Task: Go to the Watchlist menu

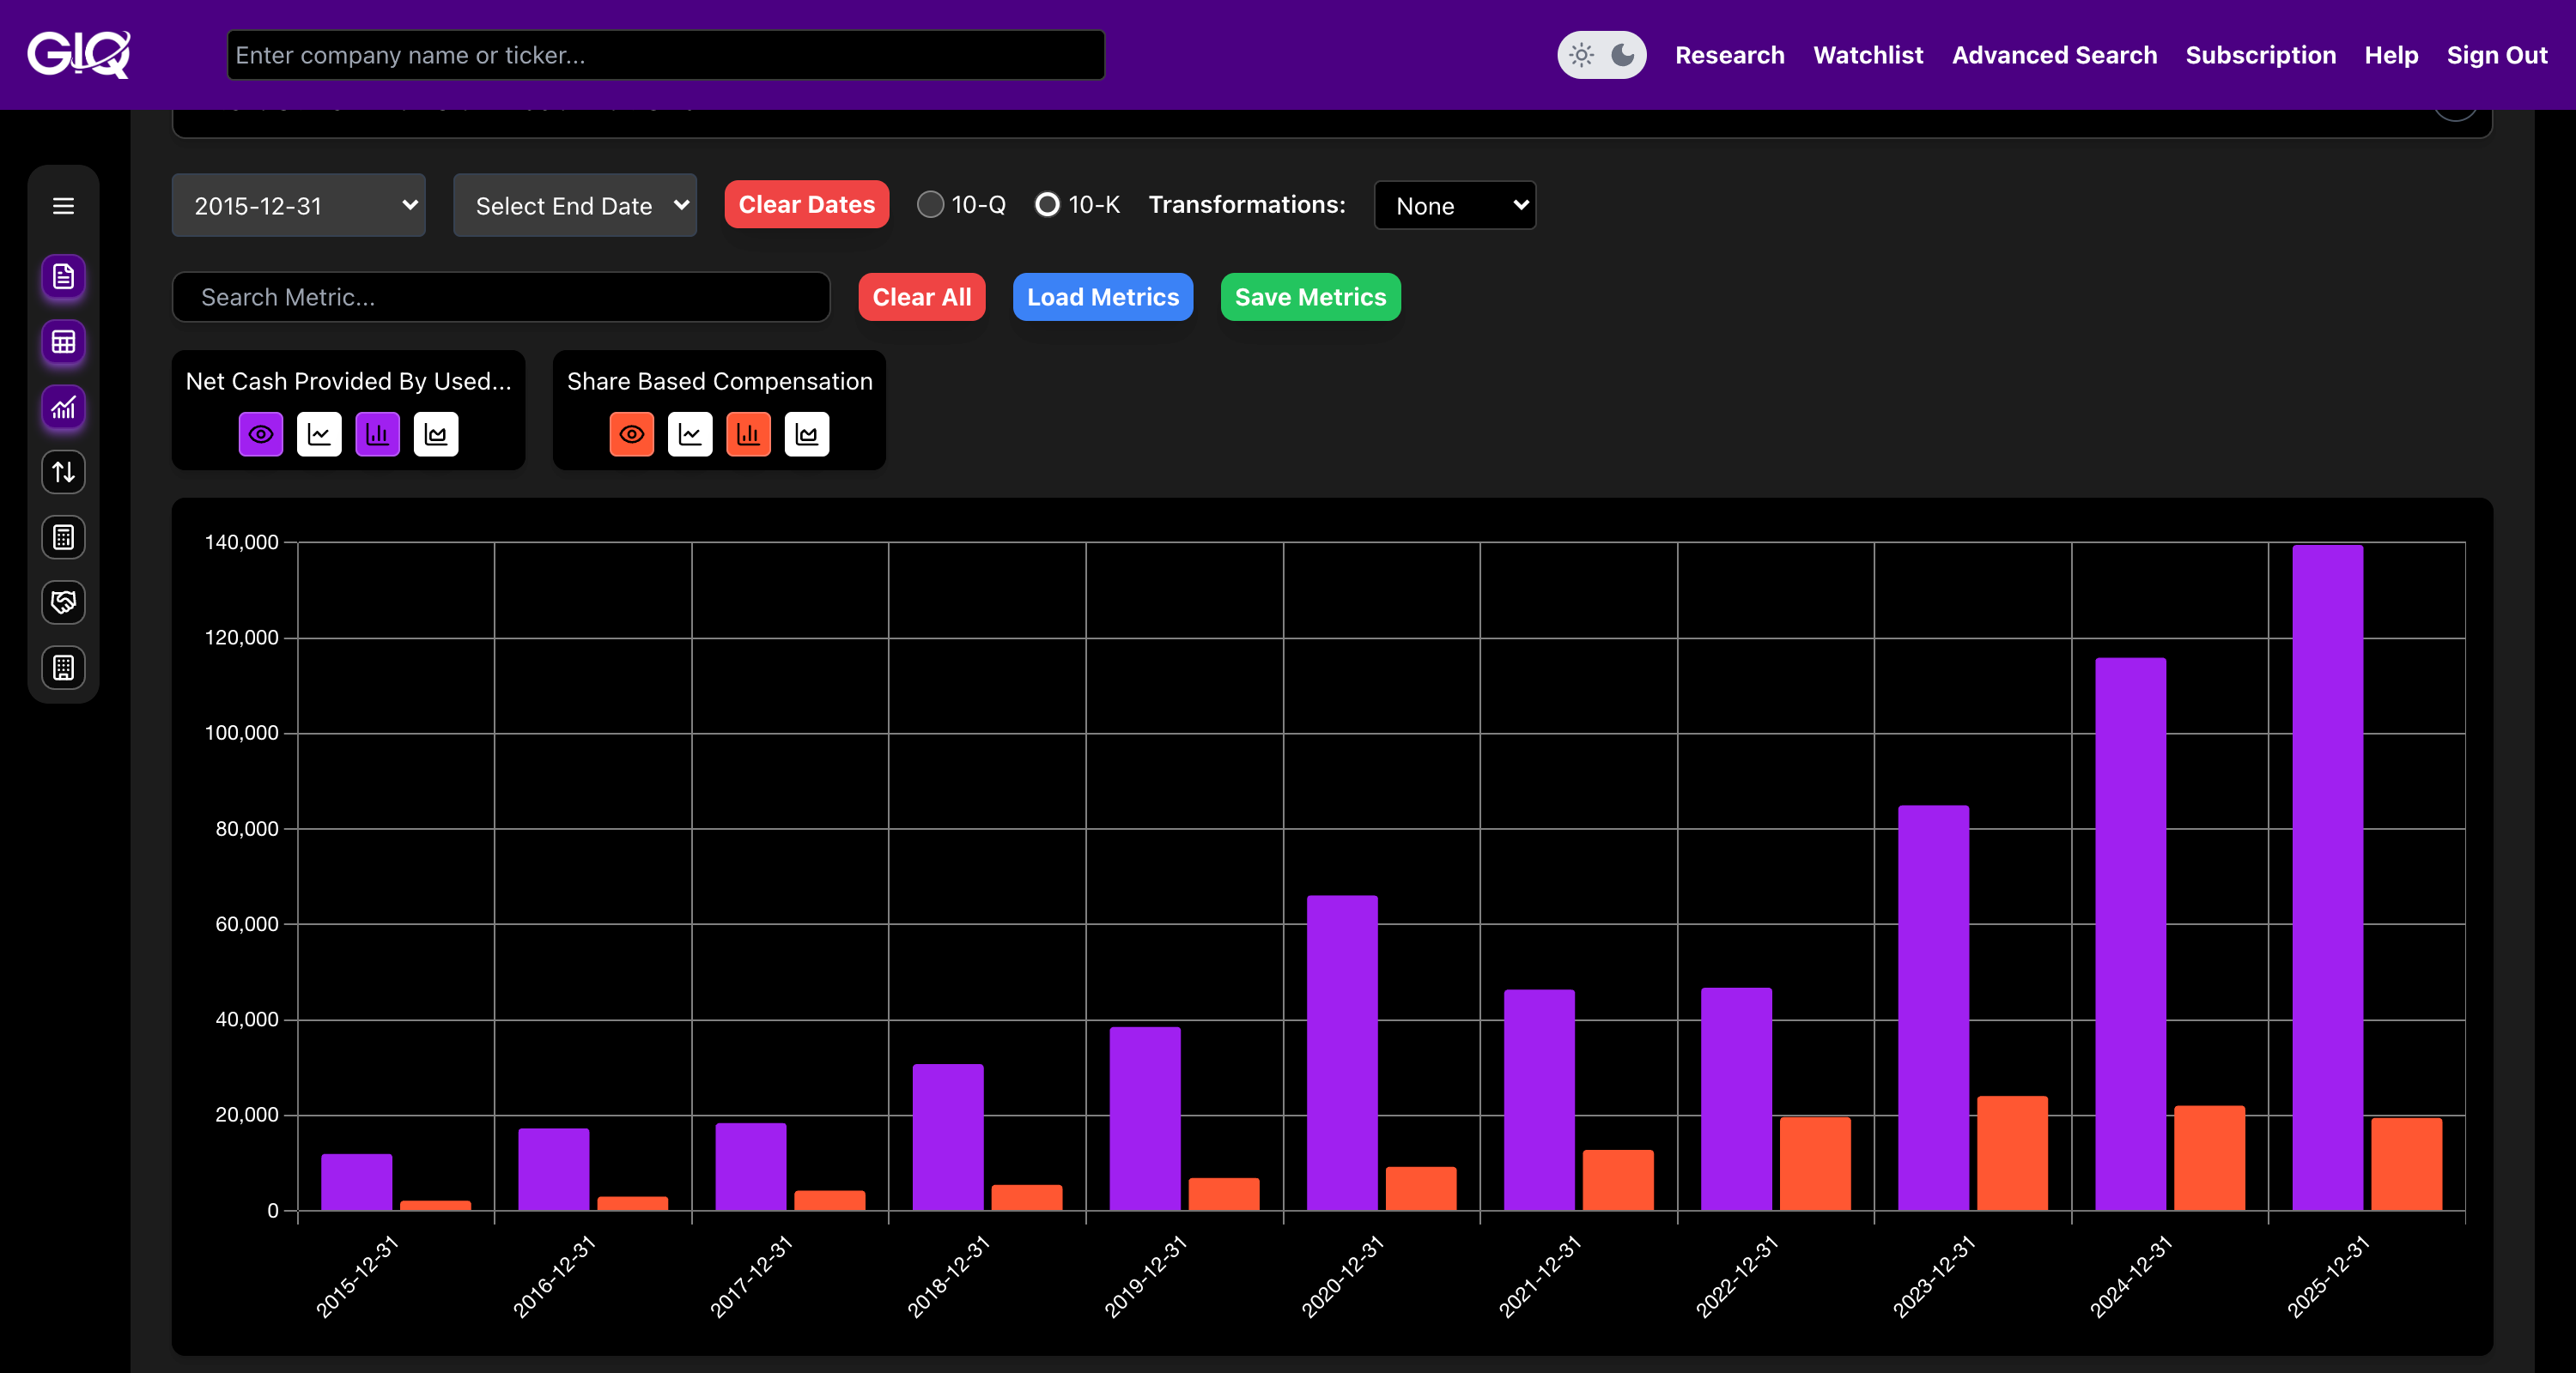Action: coord(1867,55)
